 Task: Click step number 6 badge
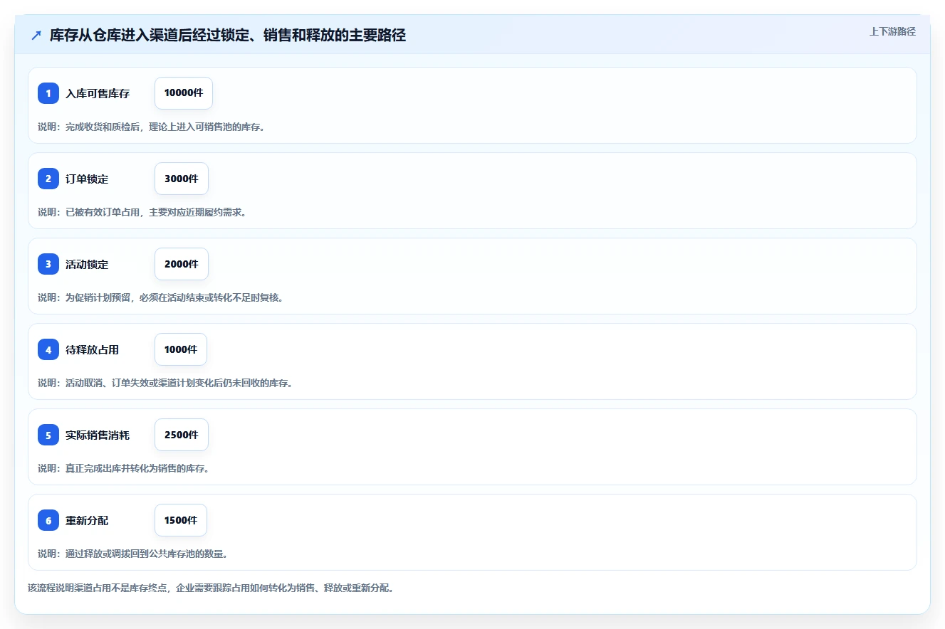point(48,520)
